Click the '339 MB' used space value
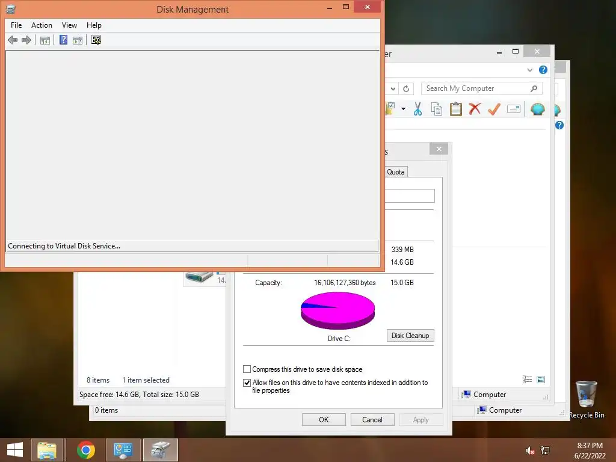This screenshot has width=616, height=462. coord(402,250)
